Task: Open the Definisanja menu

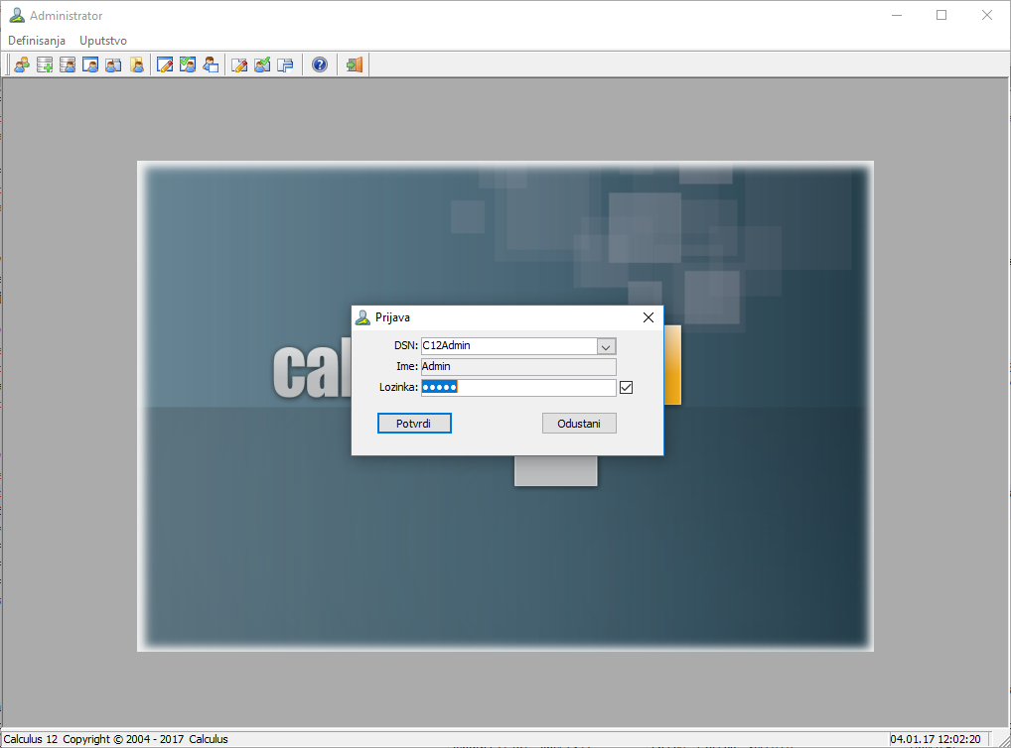Action: (37, 41)
